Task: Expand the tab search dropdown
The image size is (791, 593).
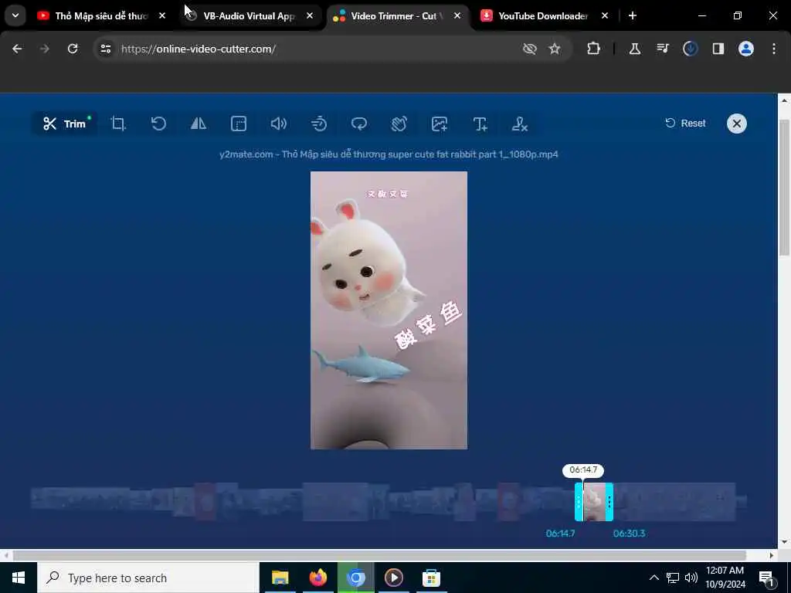Action: pyautogui.click(x=15, y=15)
